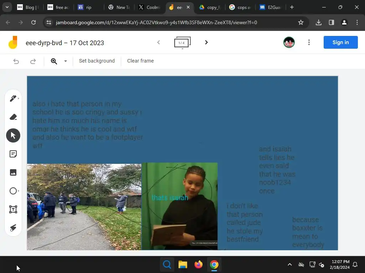Open Chrome downloads
The width and height of the screenshot is (365, 273).
tap(319, 22)
